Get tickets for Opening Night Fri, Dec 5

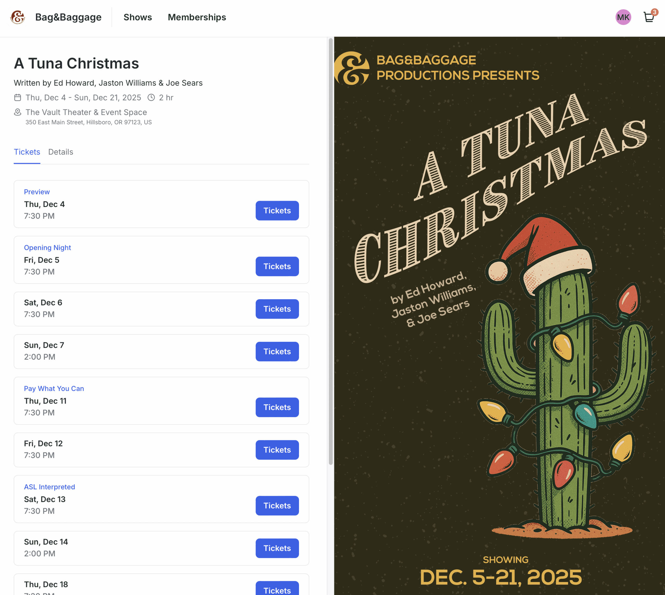[277, 266]
